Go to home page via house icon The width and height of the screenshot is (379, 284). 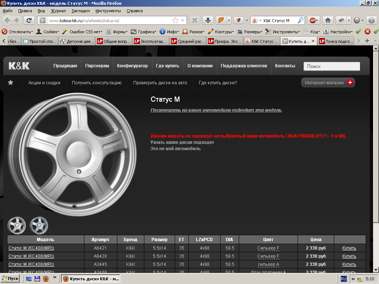328,21
